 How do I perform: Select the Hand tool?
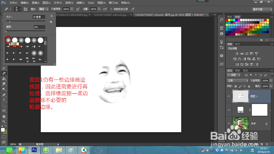(x=4, y=116)
